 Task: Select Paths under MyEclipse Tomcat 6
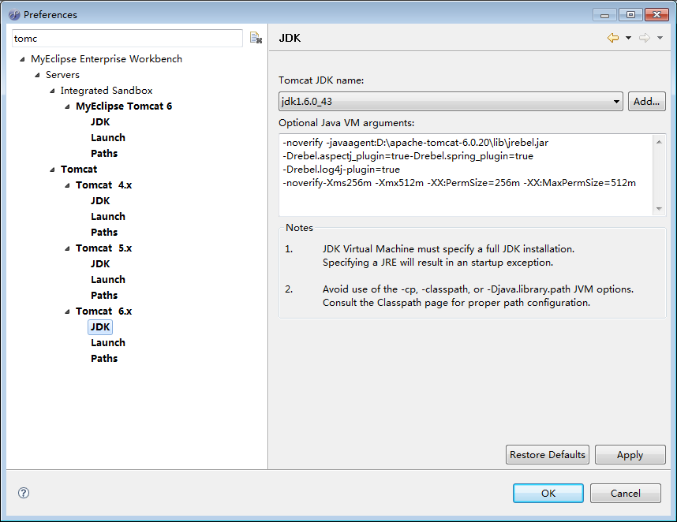pyautogui.click(x=104, y=154)
